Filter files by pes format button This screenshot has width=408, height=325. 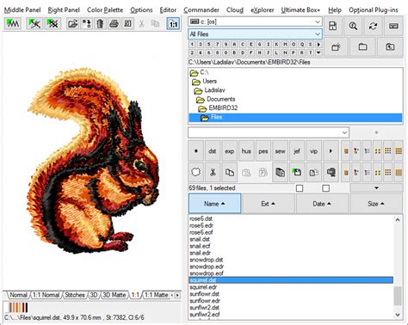click(263, 150)
